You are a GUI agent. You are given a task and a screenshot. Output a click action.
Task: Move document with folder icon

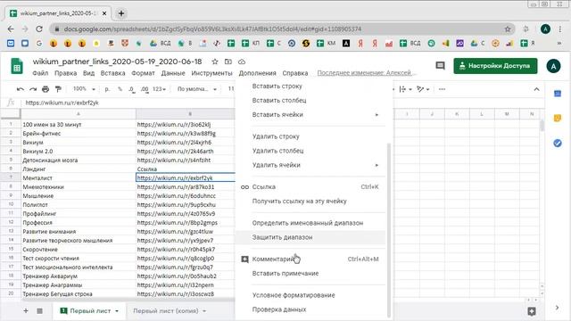tap(228, 62)
